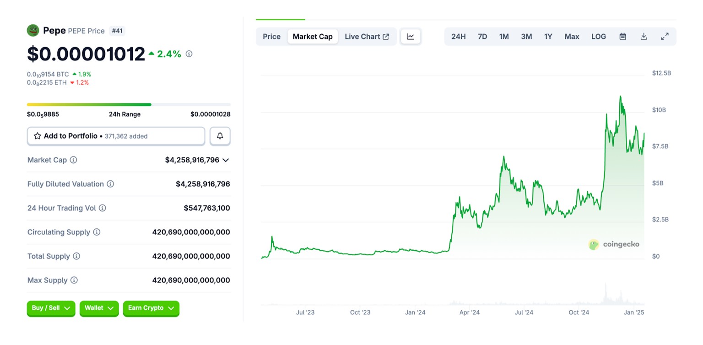Click 24 Hour Trading Vol info icon
Image resolution: width=703 pixels, height=345 pixels.
click(x=103, y=208)
